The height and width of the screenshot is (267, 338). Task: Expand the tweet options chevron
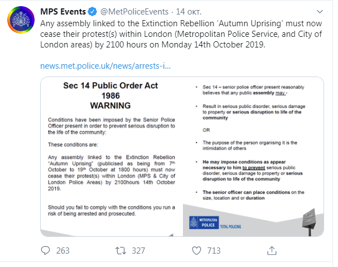321,12
